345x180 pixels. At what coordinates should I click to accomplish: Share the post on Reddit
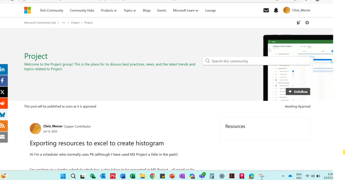point(3,103)
